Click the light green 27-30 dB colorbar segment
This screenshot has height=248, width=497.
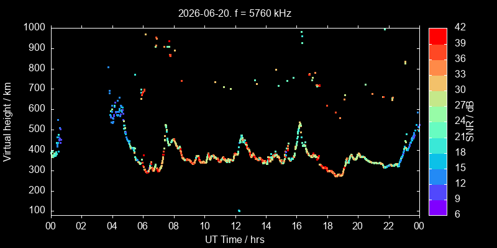coord(438,98)
